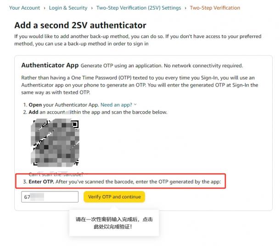Select the Authenticator App section title
The height and width of the screenshot is (246, 280).
pyautogui.click(x=50, y=65)
